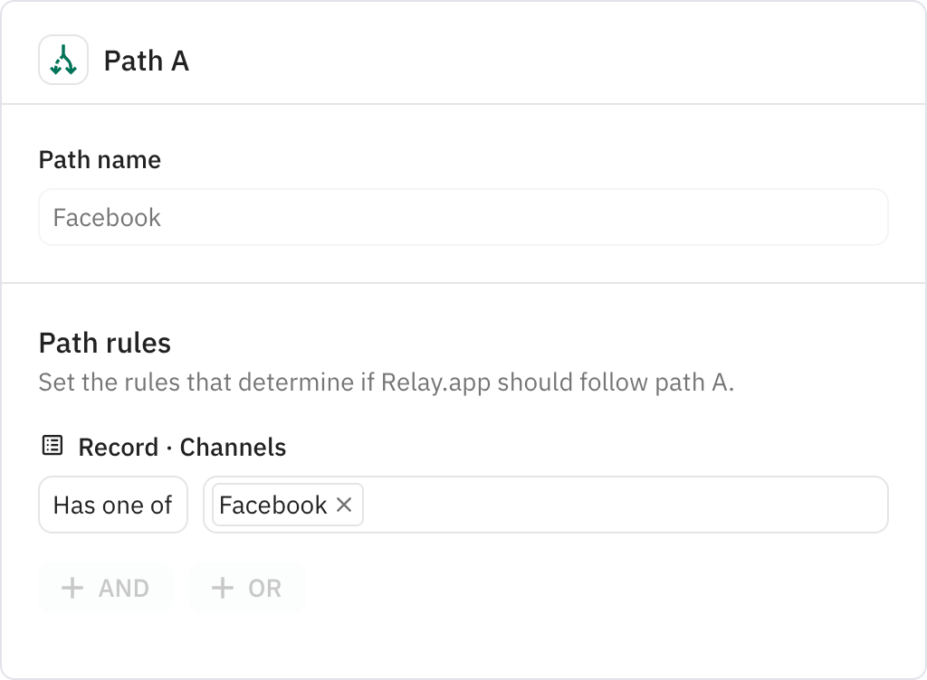
Task: Click the "Path A" header title
Action: click(147, 61)
